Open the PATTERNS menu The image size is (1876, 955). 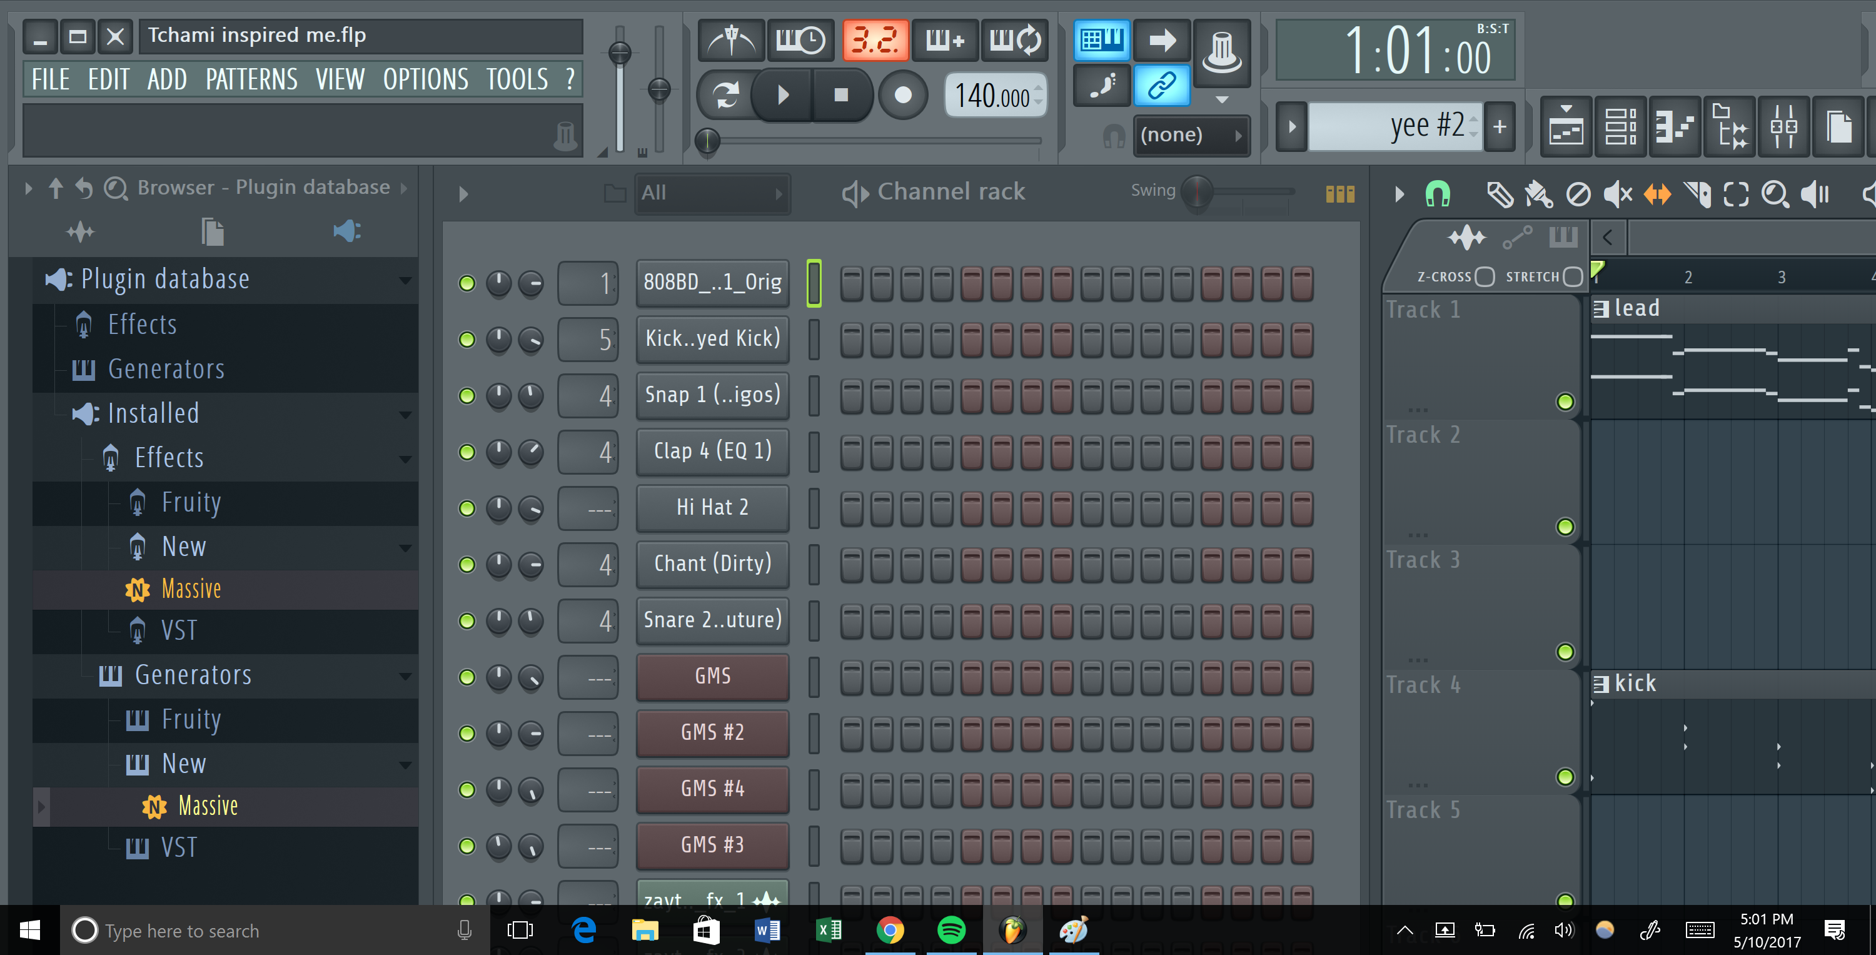[251, 79]
